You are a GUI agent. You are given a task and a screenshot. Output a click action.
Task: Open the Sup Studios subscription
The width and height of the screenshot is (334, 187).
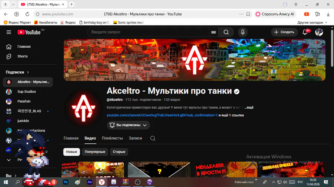[28, 92]
